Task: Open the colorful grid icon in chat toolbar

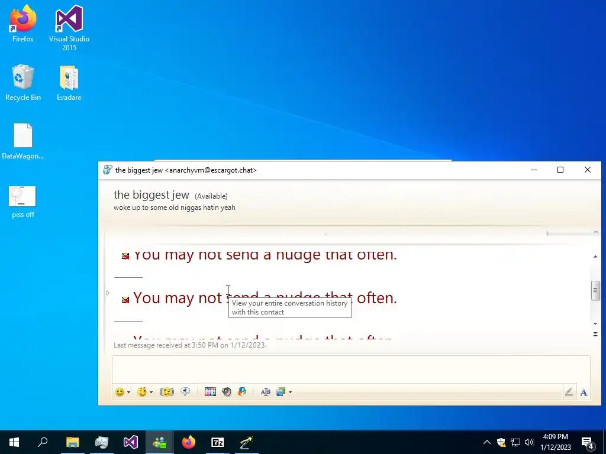Action: tap(210, 392)
